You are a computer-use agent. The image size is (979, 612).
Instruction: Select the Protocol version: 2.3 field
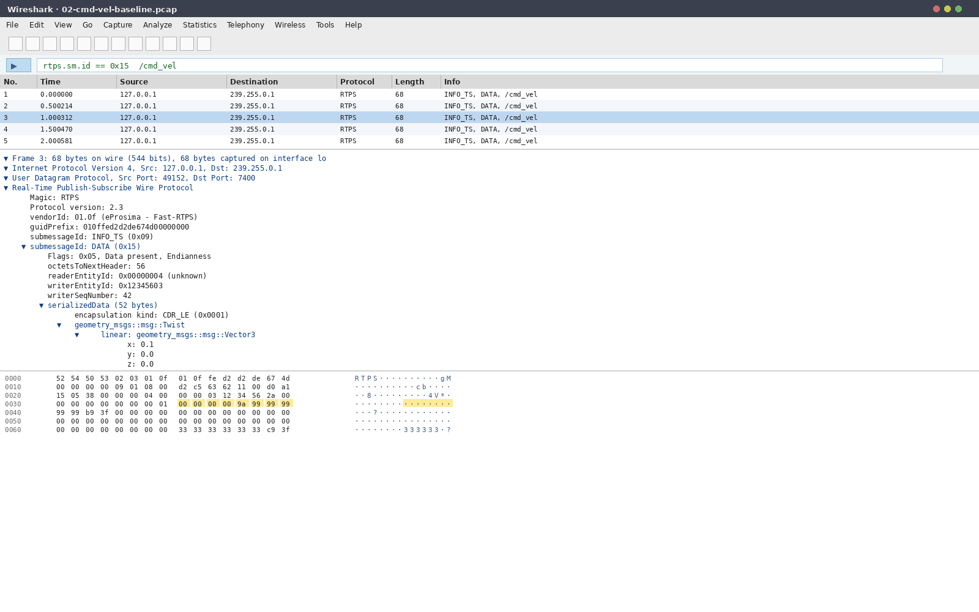point(76,207)
